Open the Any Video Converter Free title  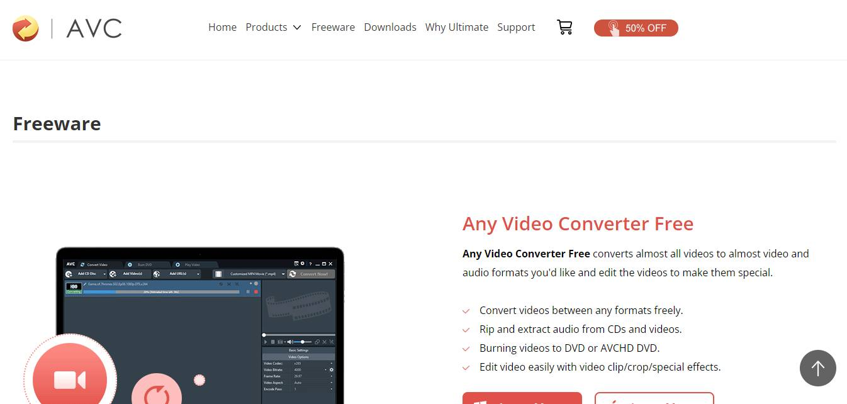point(578,223)
